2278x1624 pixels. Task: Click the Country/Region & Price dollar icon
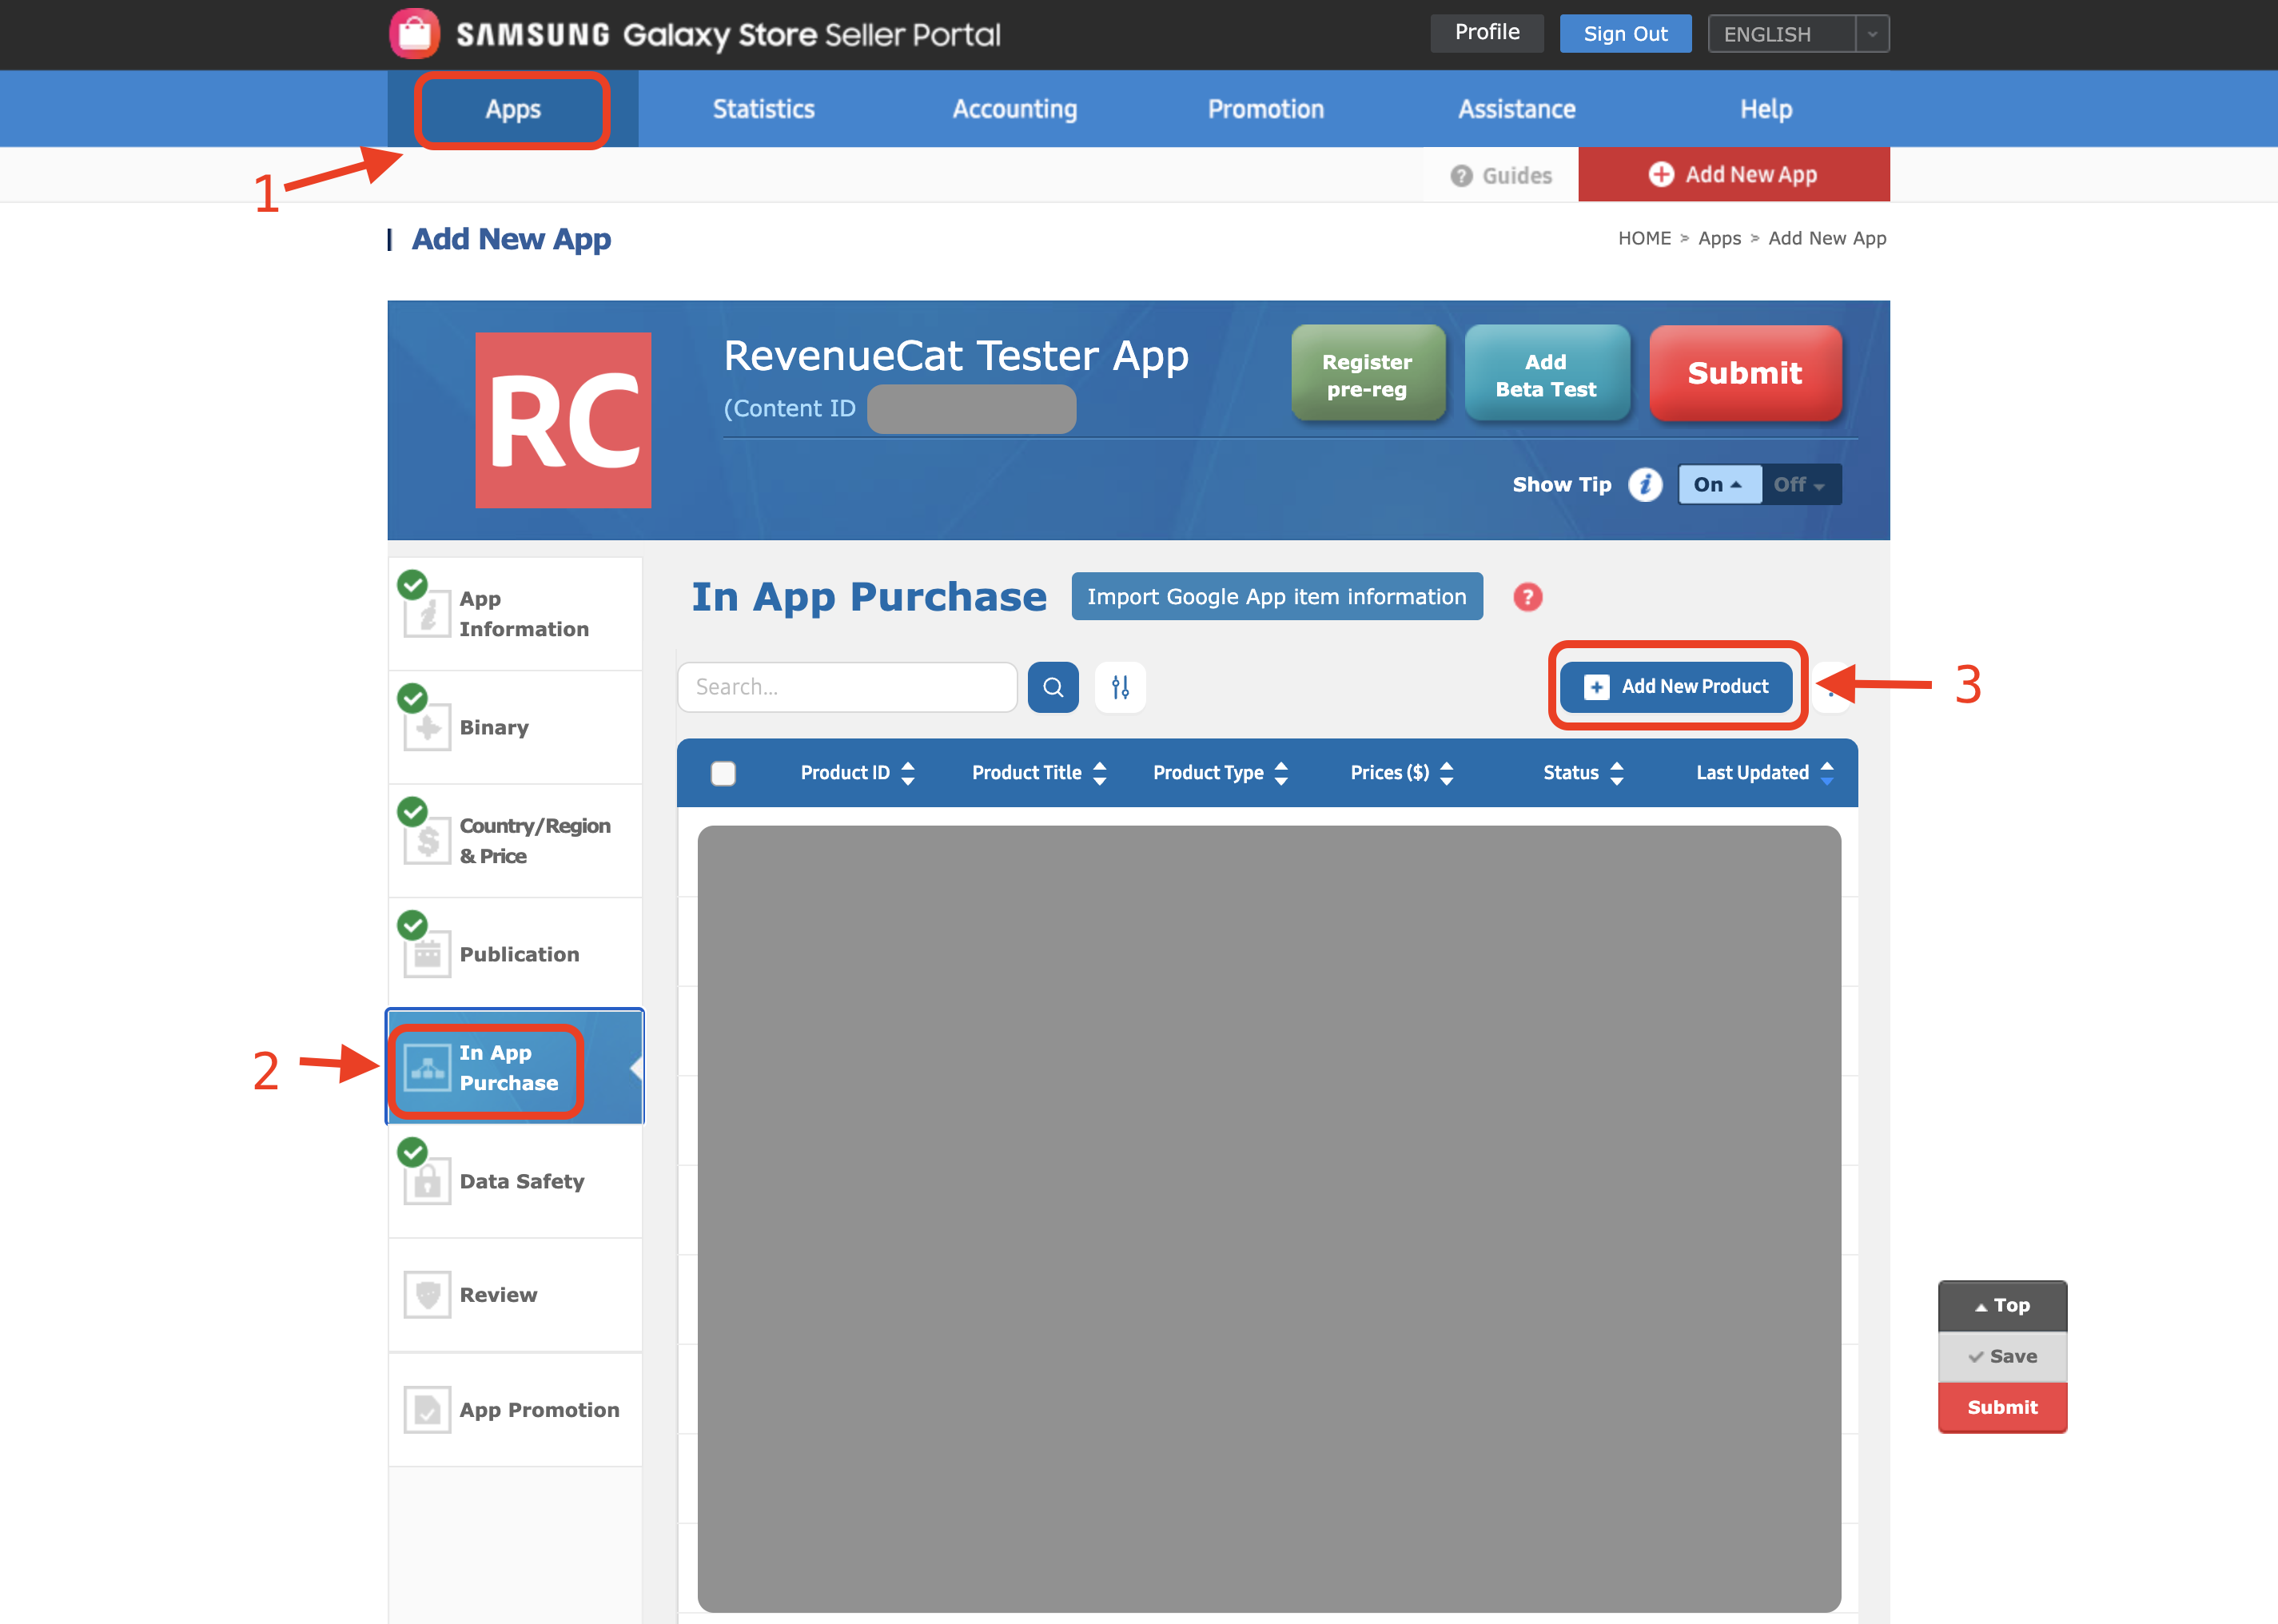tap(427, 841)
